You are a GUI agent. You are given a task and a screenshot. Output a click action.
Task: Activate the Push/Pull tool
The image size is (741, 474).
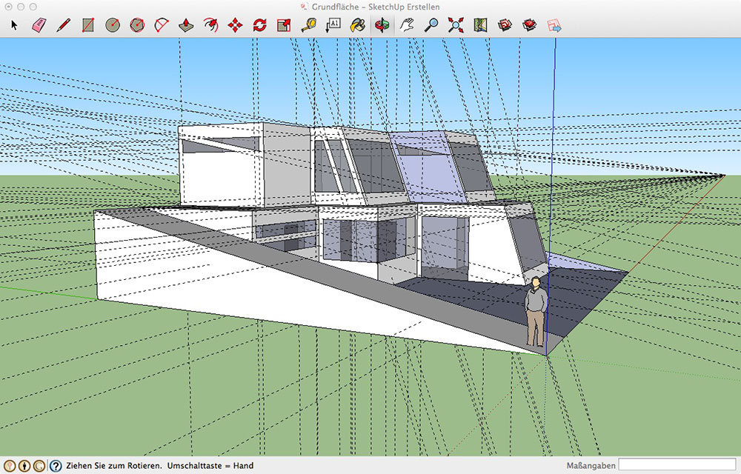coord(186,25)
